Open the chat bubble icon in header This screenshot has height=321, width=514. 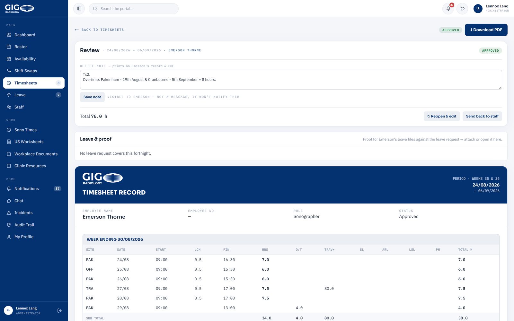(462, 9)
